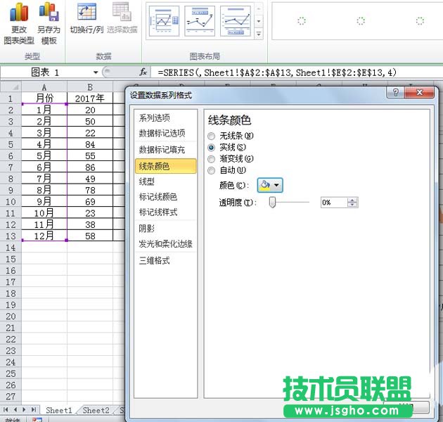Click the 10月 cell
443x422 pixels.
pos(44,213)
